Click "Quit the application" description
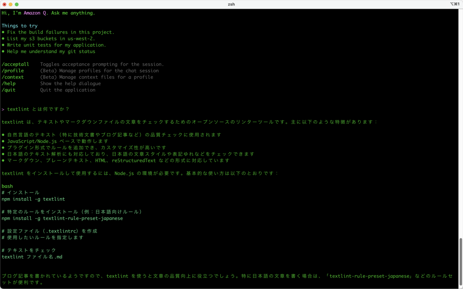 68,90
